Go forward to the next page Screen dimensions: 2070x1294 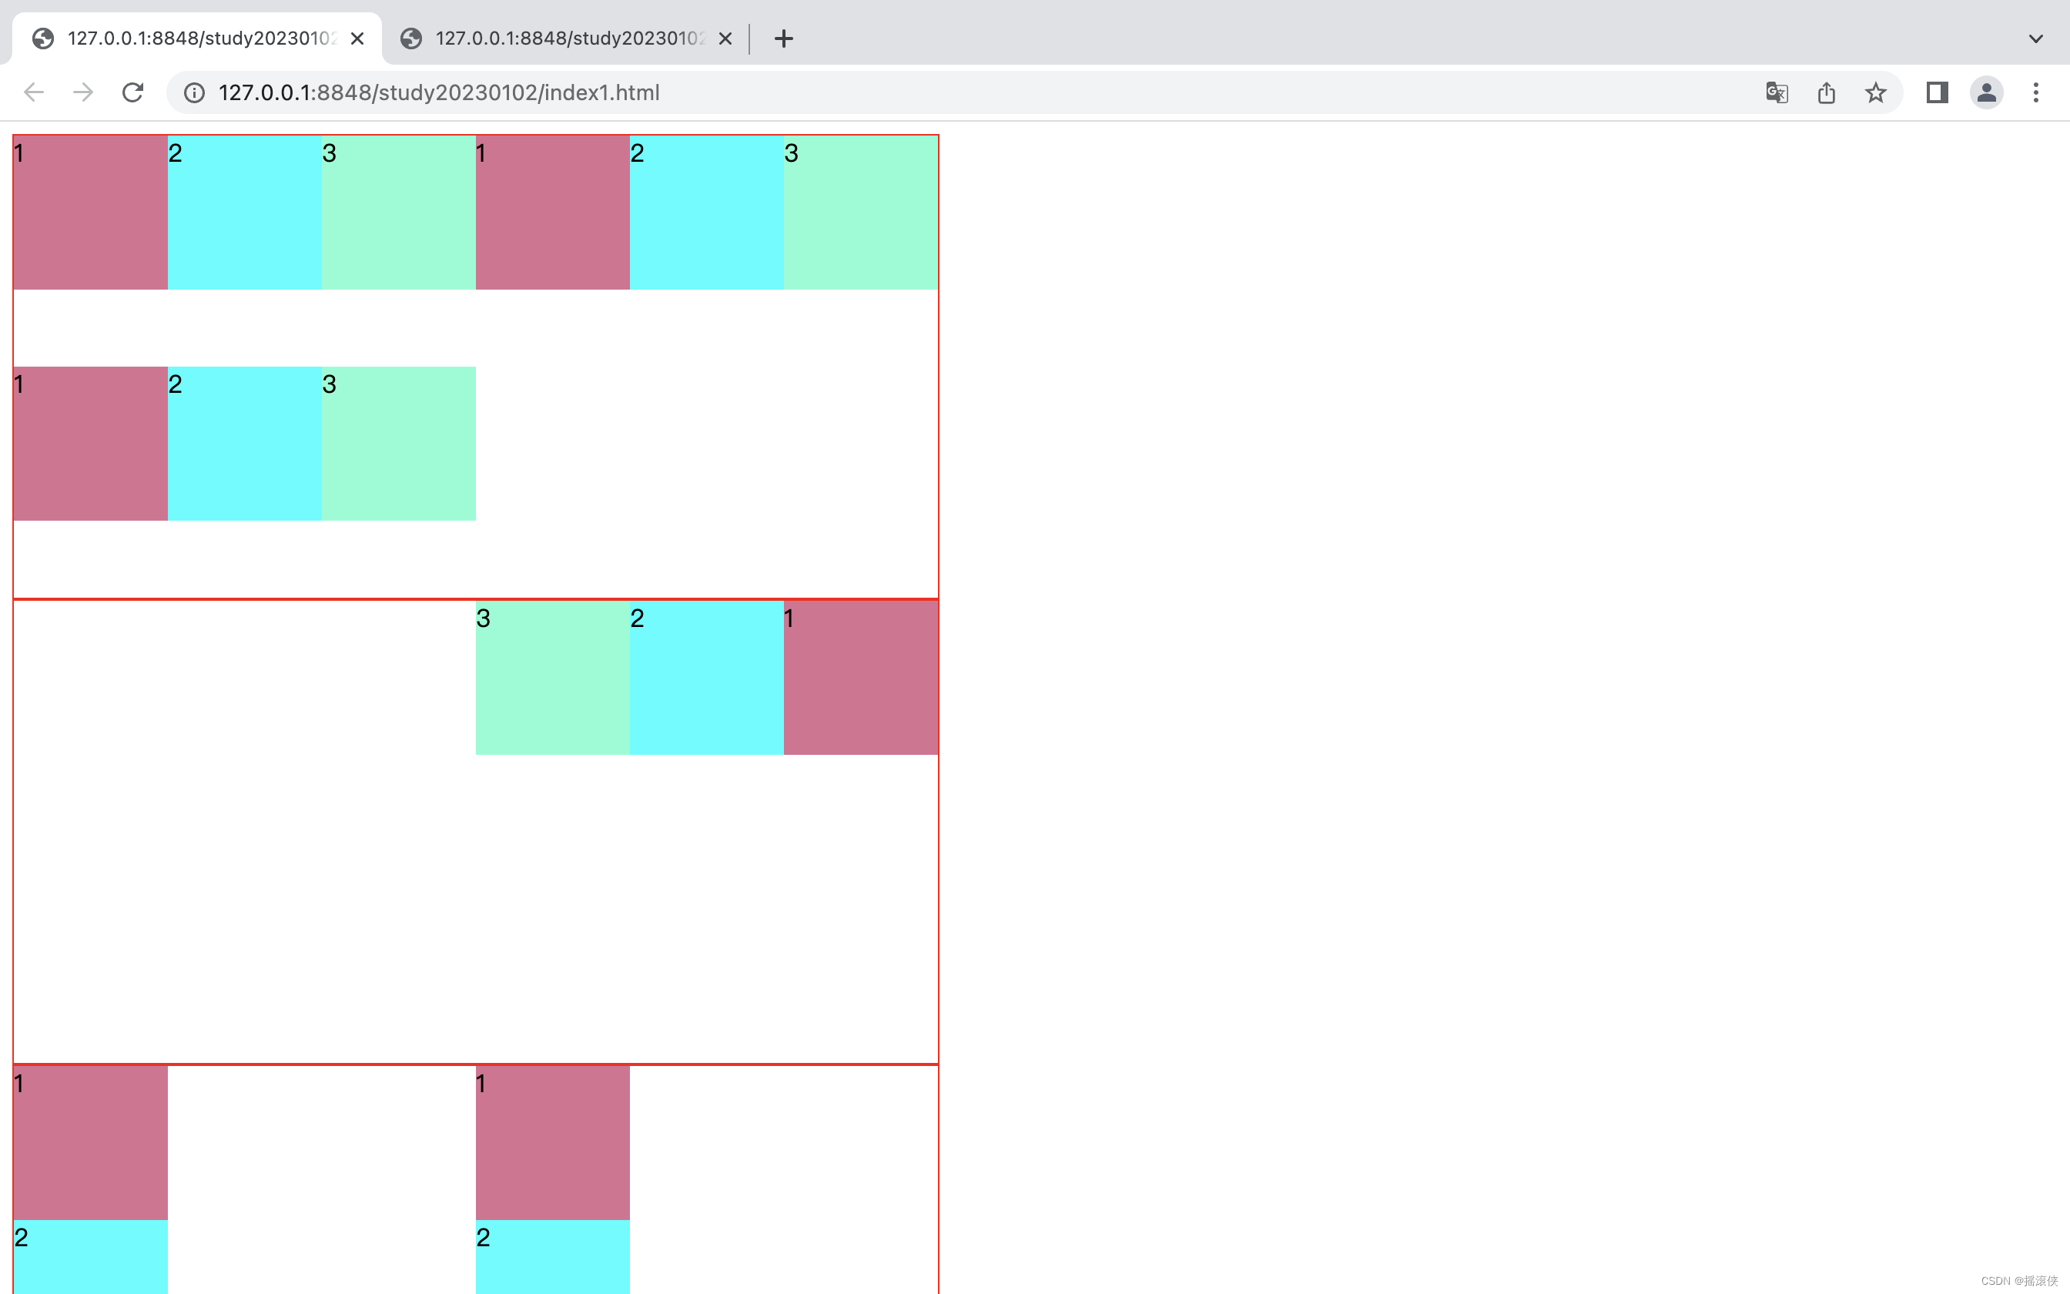83,92
